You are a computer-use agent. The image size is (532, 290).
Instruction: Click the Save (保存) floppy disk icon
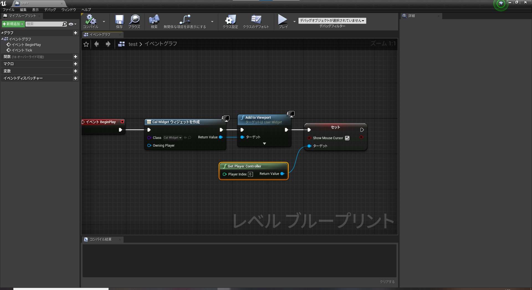click(x=119, y=19)
